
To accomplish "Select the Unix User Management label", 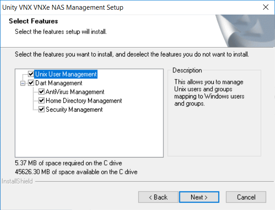I will [66, 74].
